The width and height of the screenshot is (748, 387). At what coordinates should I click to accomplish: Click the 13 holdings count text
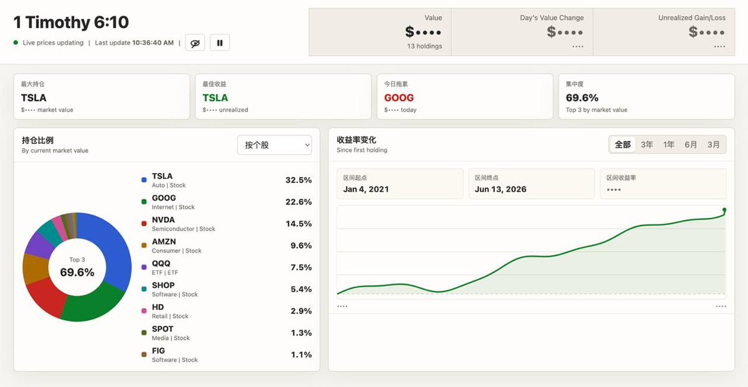pos(424,46)
